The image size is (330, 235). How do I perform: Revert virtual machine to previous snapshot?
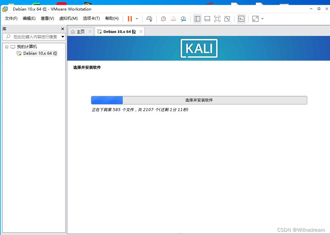pos(173,19)
